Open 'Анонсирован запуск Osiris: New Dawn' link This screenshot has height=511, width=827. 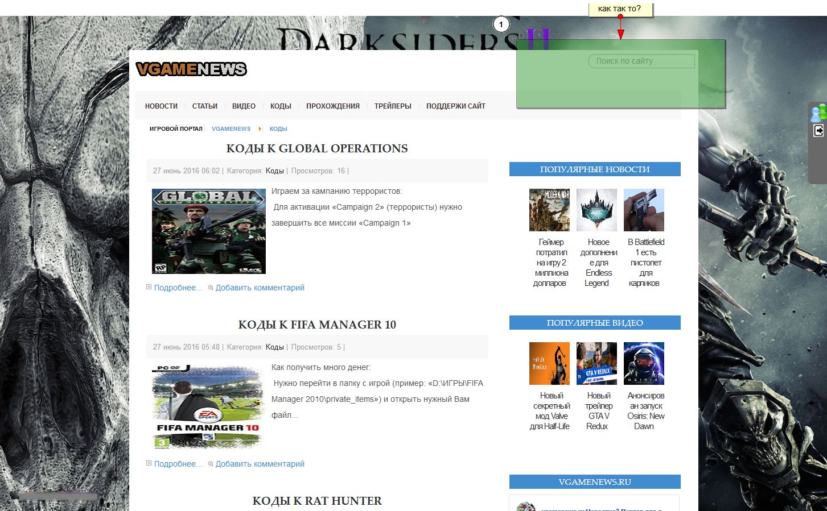(x=645, y=411)
